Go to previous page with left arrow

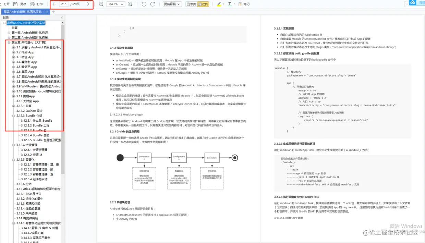point(54,4)
